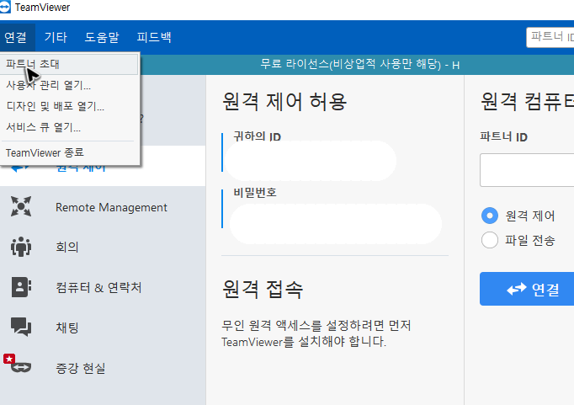Click the 파트너 ID input field
574x405 pixels.
pyautogui.click(x=527, y=170)
